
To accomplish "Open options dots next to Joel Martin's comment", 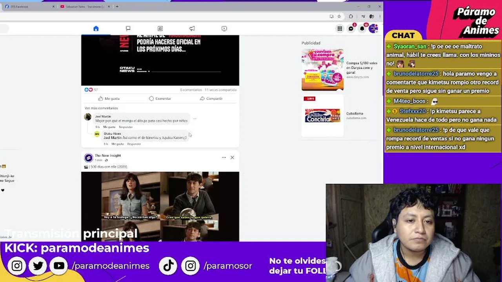I will point(195,119).
